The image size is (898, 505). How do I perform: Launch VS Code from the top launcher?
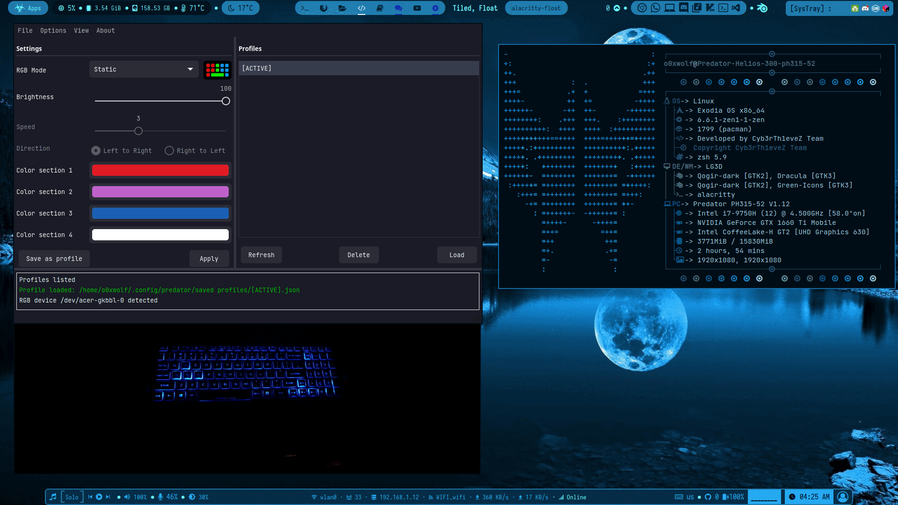click(736, 8)
